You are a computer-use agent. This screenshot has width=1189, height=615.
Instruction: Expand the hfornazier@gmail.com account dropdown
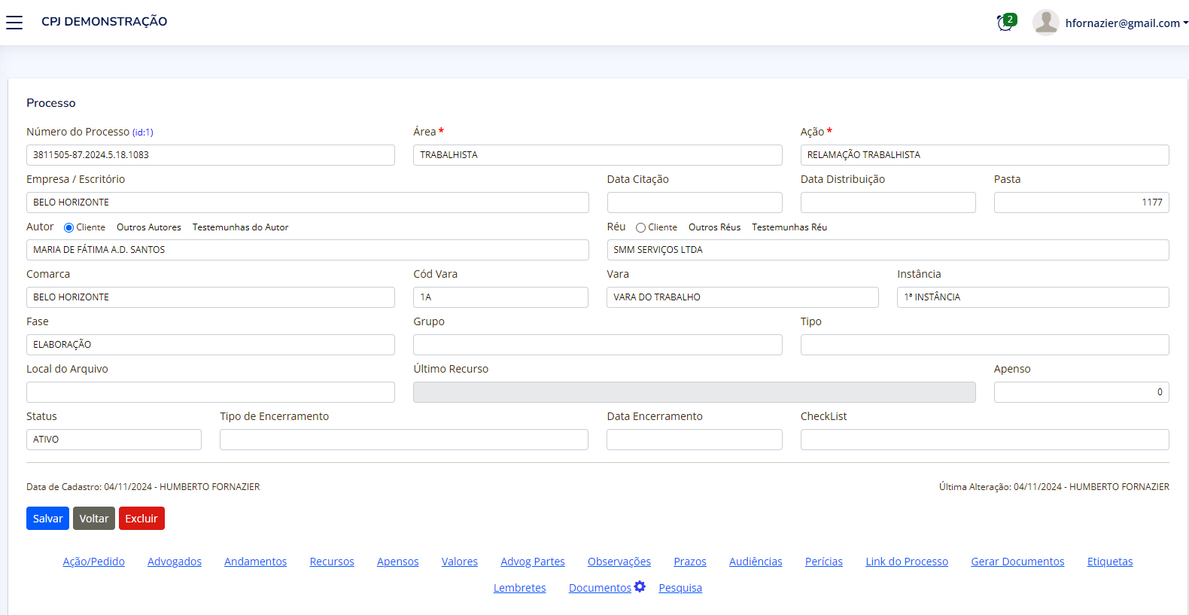coord(1126,23)
